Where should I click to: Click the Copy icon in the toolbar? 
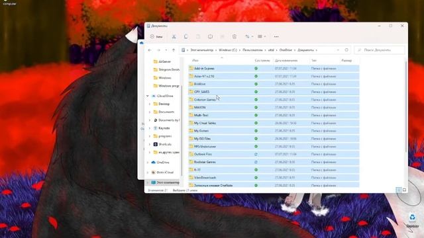(185, 36)
